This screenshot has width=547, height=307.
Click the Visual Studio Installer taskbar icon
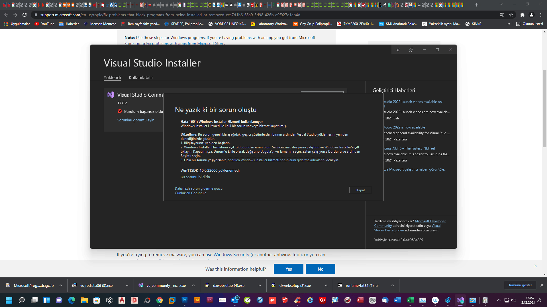coord(460,300)
